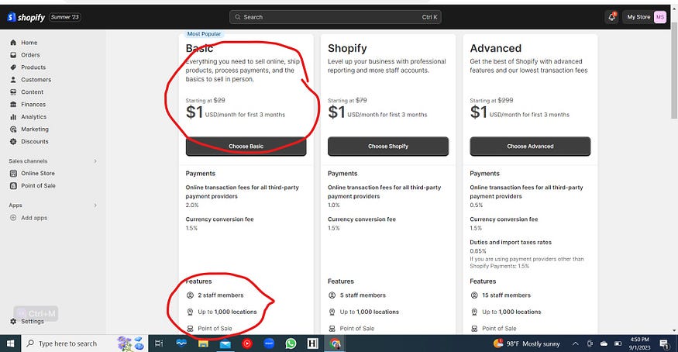Open WhatsApp from the taskbar

(291, 343)
